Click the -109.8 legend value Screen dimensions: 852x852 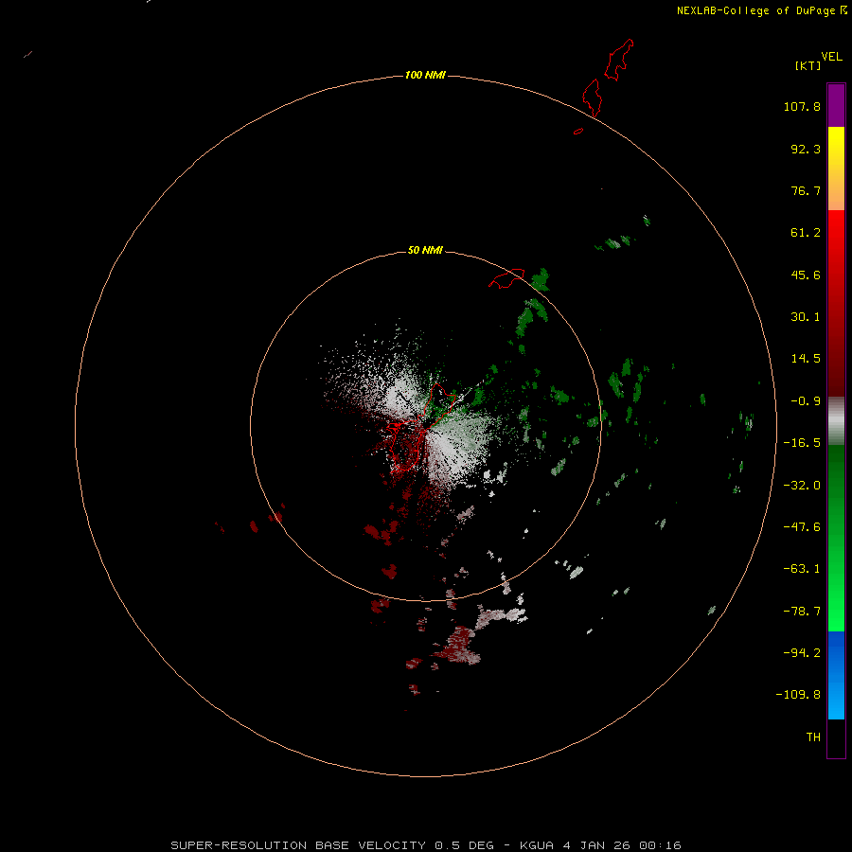(798, 695)
